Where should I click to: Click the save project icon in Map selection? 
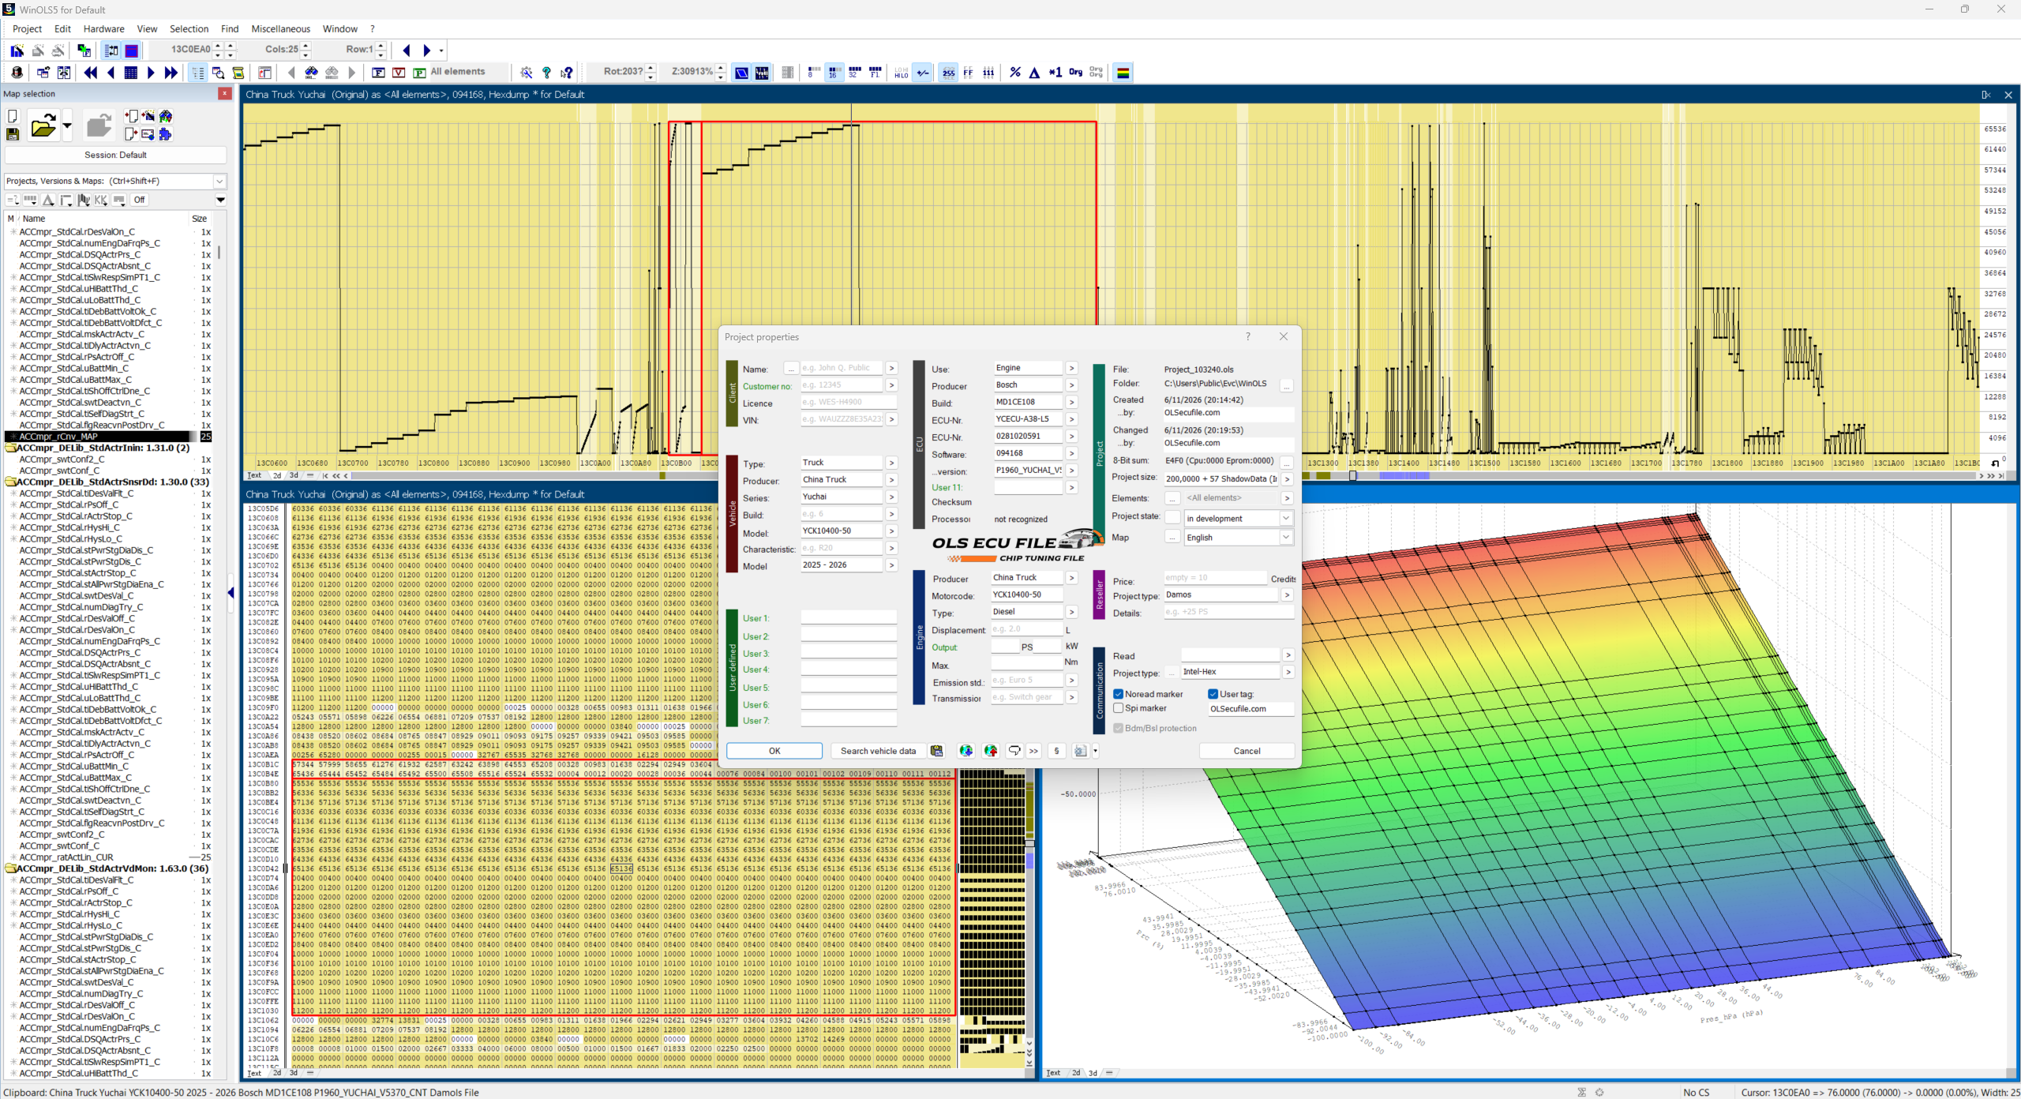tap(13, 134)
